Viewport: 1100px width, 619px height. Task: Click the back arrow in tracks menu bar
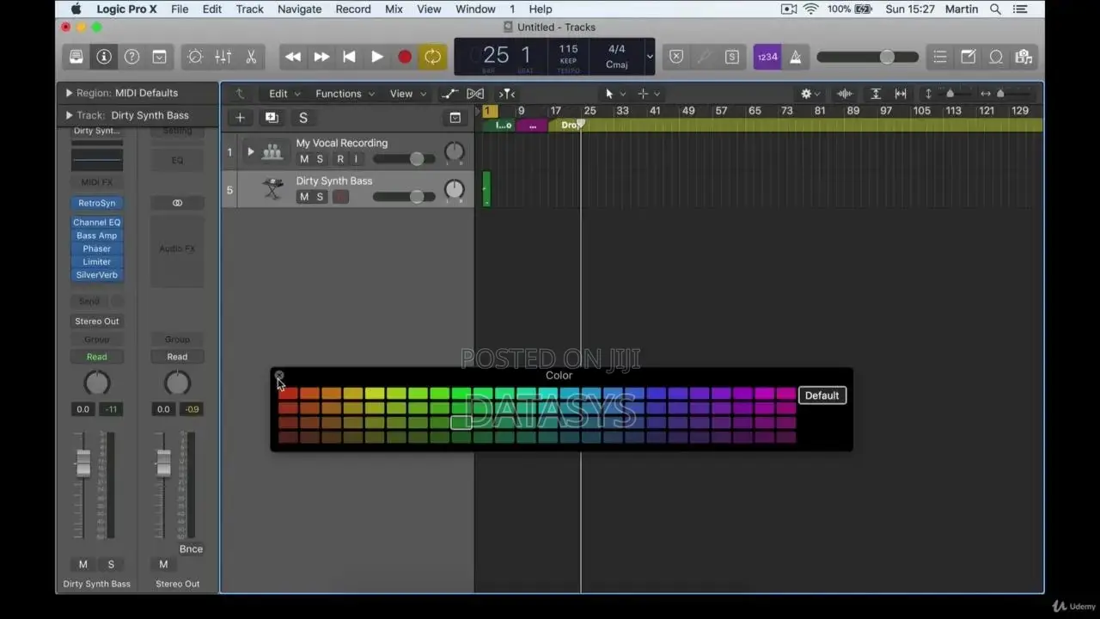click(x=240, y=94)
